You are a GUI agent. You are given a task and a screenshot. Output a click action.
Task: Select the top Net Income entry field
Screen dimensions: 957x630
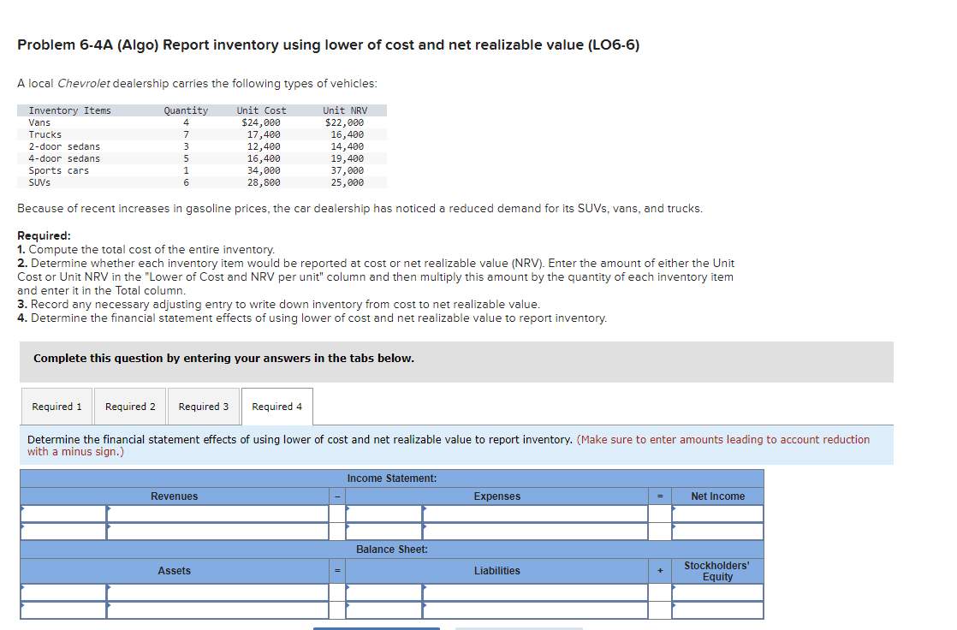tap(716, 514)
